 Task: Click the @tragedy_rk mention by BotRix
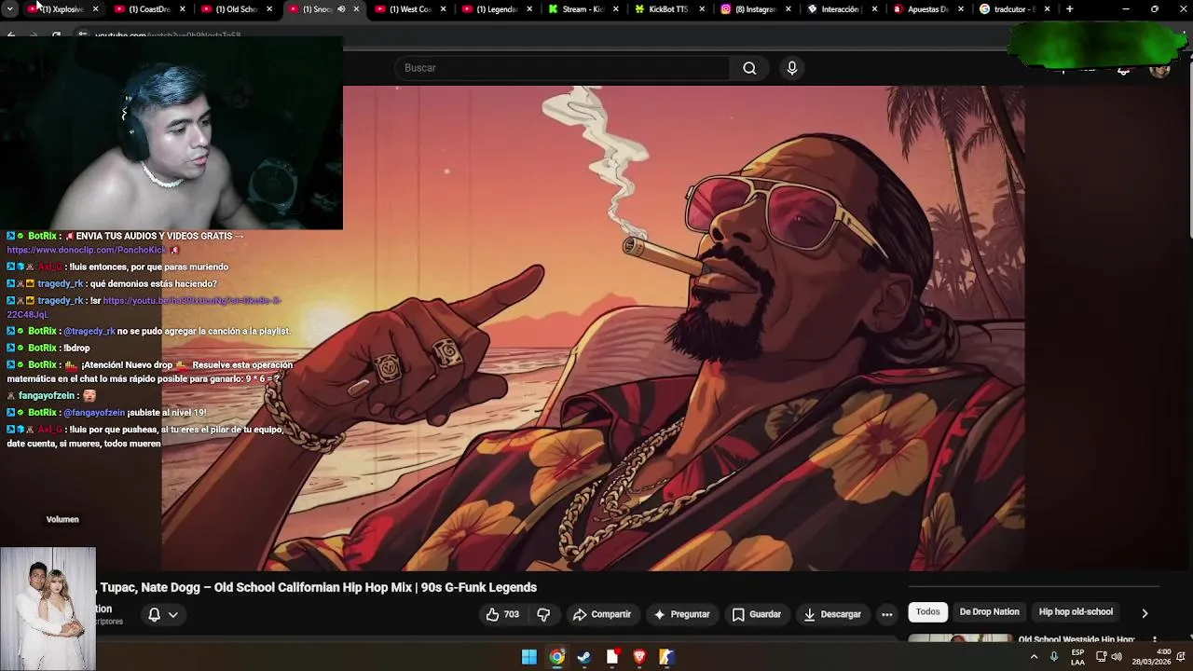(89, 331)
